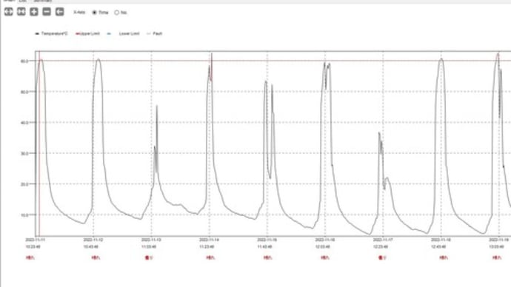Click the red vertical cursor line in chart
Viewport: 511px width, 287px height.
click(39, 143)
